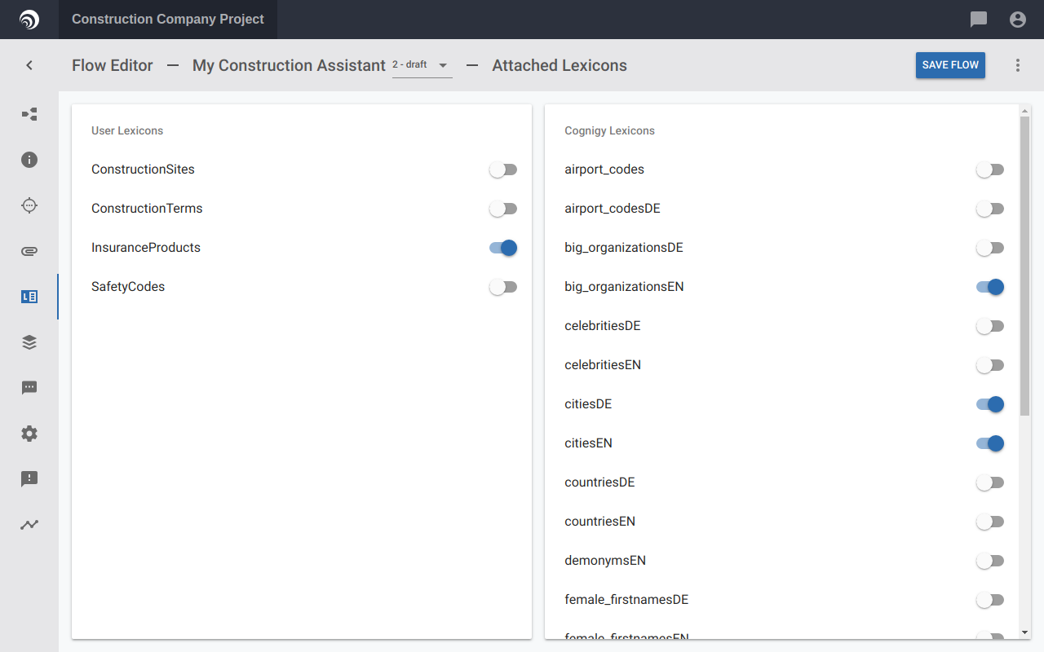The height and width of the screenshot is (652, 1044).
Task: Click the ConstructionTerms label
Action: 147,209
